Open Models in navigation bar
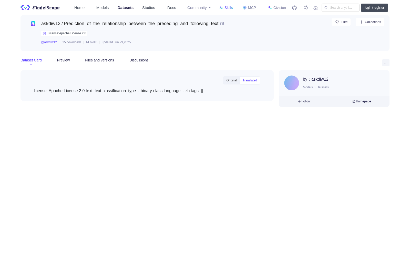Viewport: 410px width, 256px height. pos(102,8)
